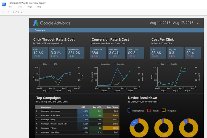
Task: Open the Help menu
Action: point(39,7)
